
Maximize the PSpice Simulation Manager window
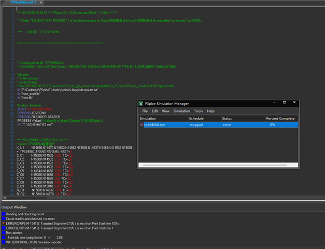285,102
